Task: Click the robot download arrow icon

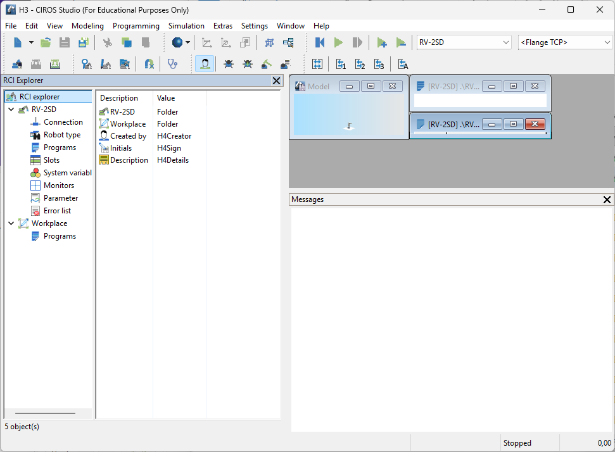Action: [106, 64]
